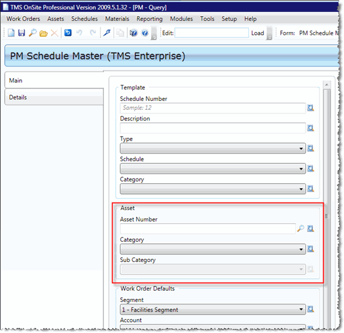
Task: Open the Assets menu
Action: pos(56,19)
